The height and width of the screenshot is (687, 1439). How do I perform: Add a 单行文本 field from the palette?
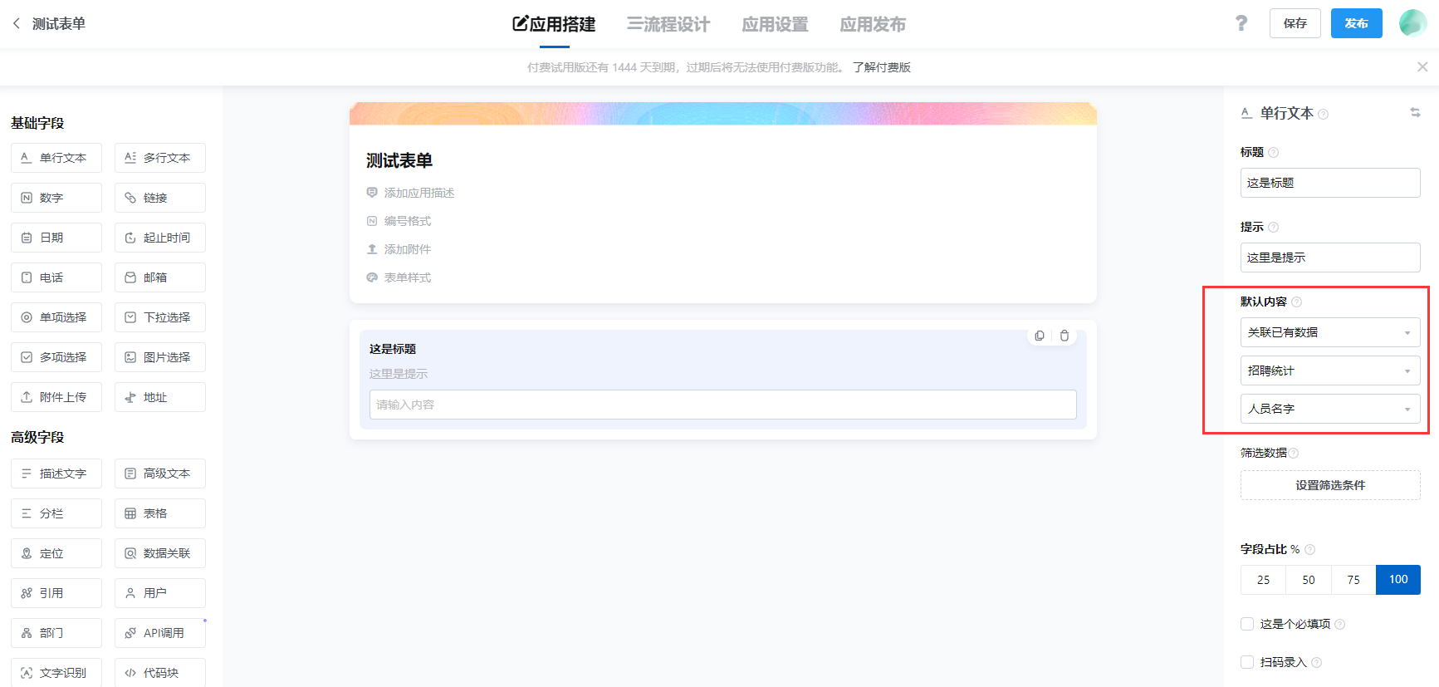click(x=56, y=158)
